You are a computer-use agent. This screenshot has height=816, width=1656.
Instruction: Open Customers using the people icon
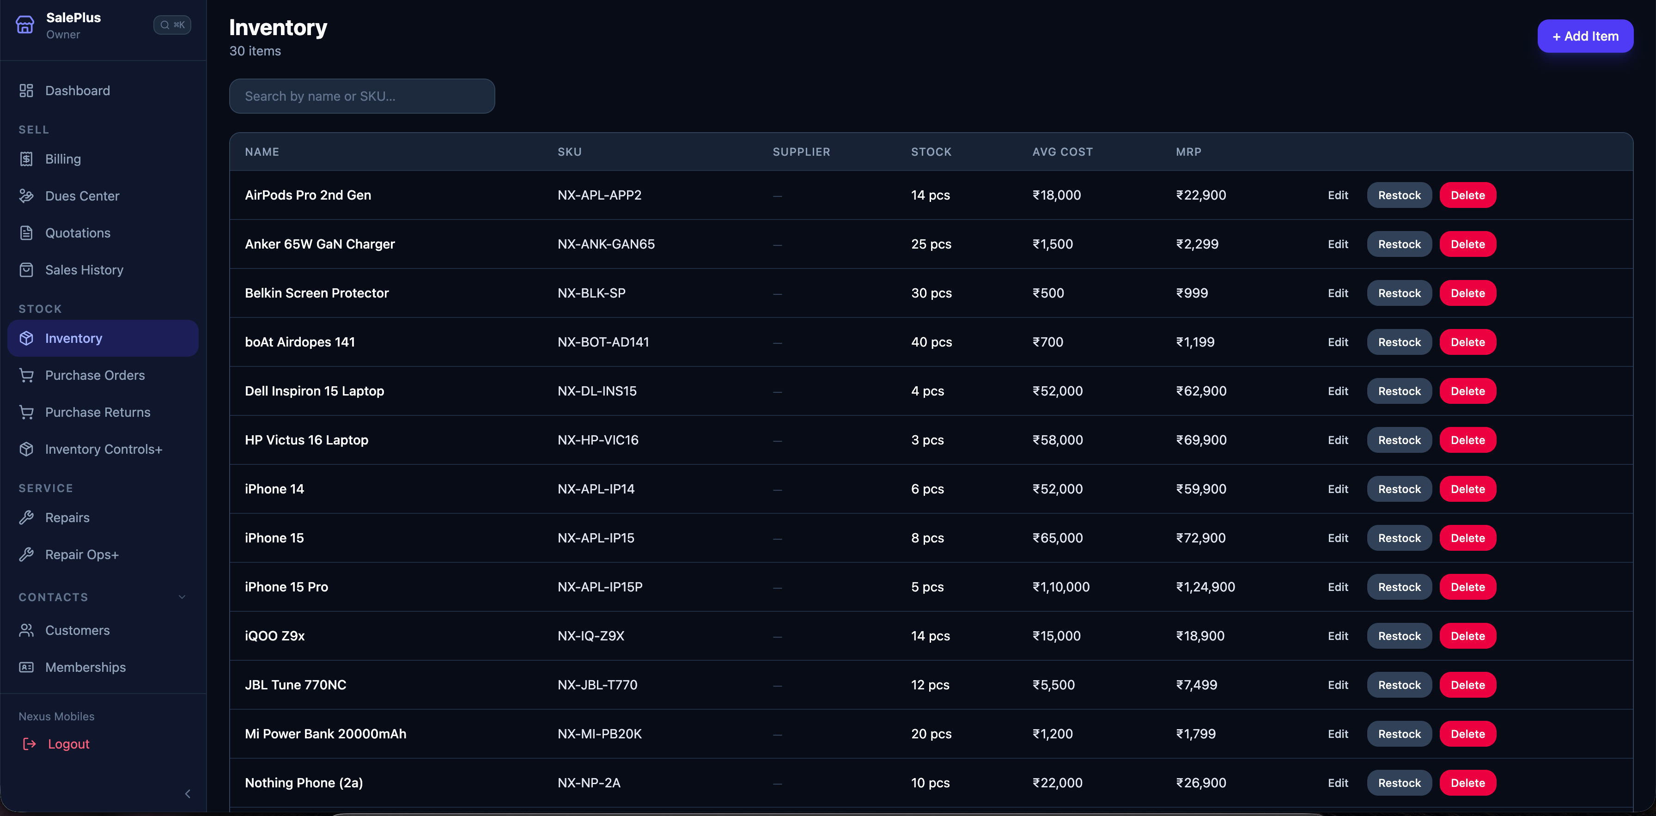[26, 630]
